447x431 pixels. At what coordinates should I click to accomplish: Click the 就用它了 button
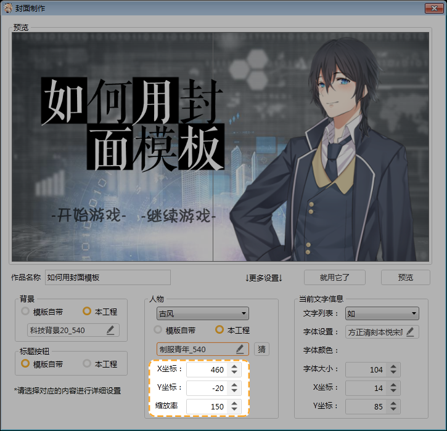point(335,278)
